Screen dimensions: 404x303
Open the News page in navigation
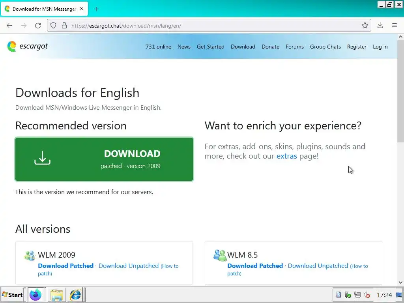coord(184,47)
